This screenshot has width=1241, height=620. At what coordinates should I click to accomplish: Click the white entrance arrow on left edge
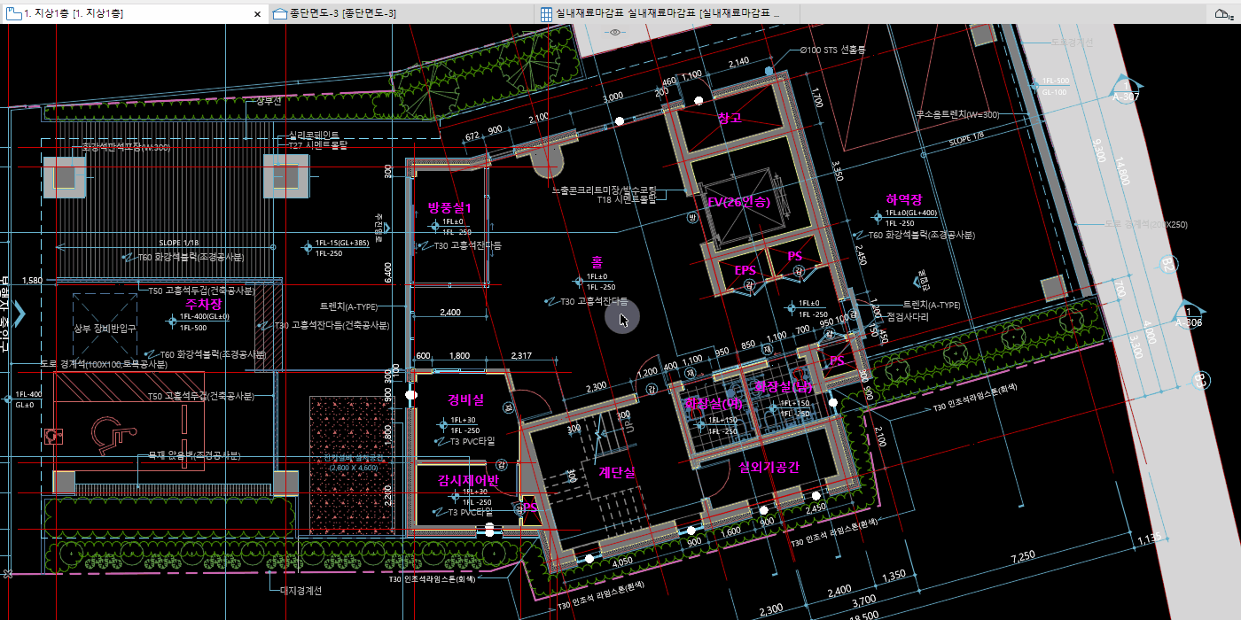[20, 313]
